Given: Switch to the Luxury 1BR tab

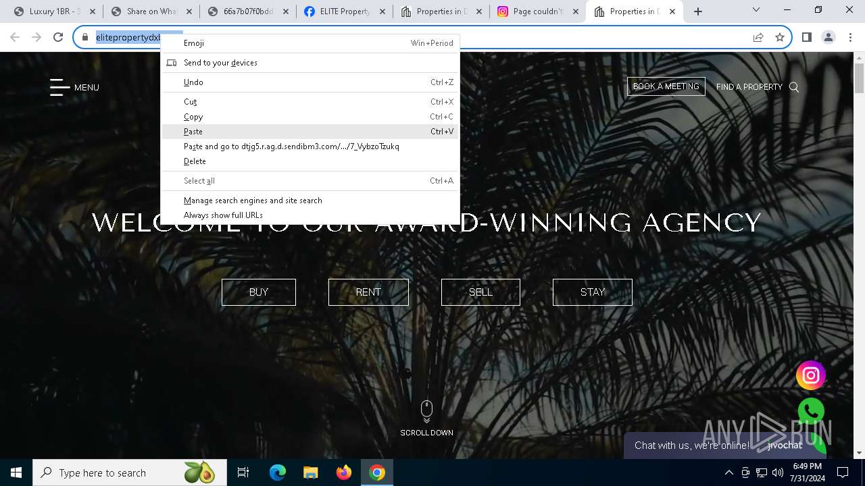Looking at the screenshot, I should (54, 11).
